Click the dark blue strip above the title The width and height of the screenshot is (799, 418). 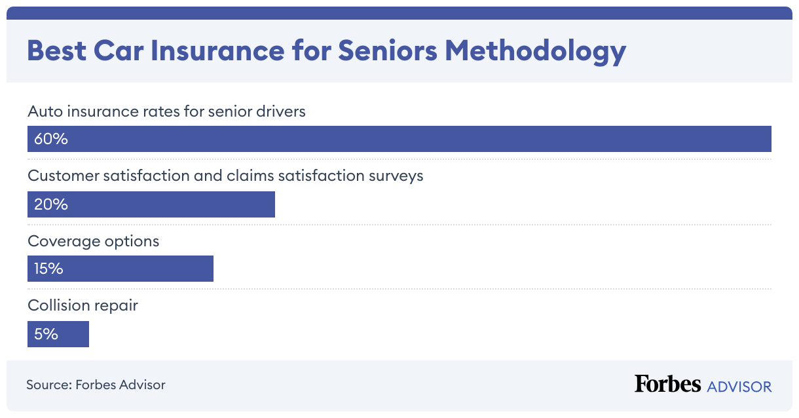click(x=399, y=13)
